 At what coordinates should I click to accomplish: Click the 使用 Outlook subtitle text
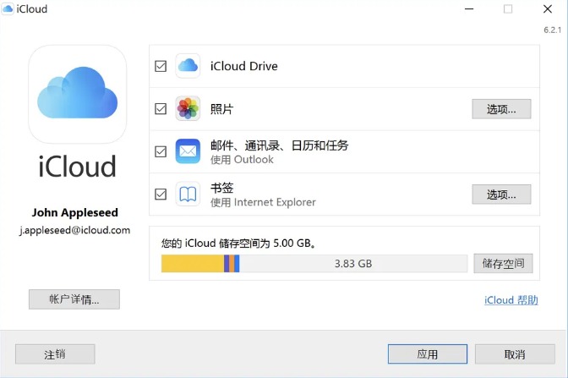[x=242, y=160]
